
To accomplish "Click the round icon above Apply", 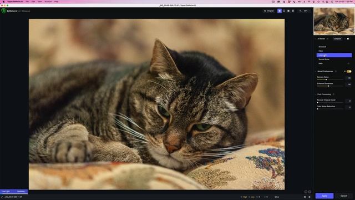I will (x=310, y=192).
